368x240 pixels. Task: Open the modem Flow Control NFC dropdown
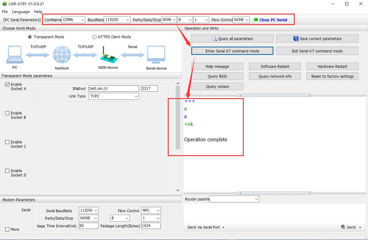click(151, 210)
